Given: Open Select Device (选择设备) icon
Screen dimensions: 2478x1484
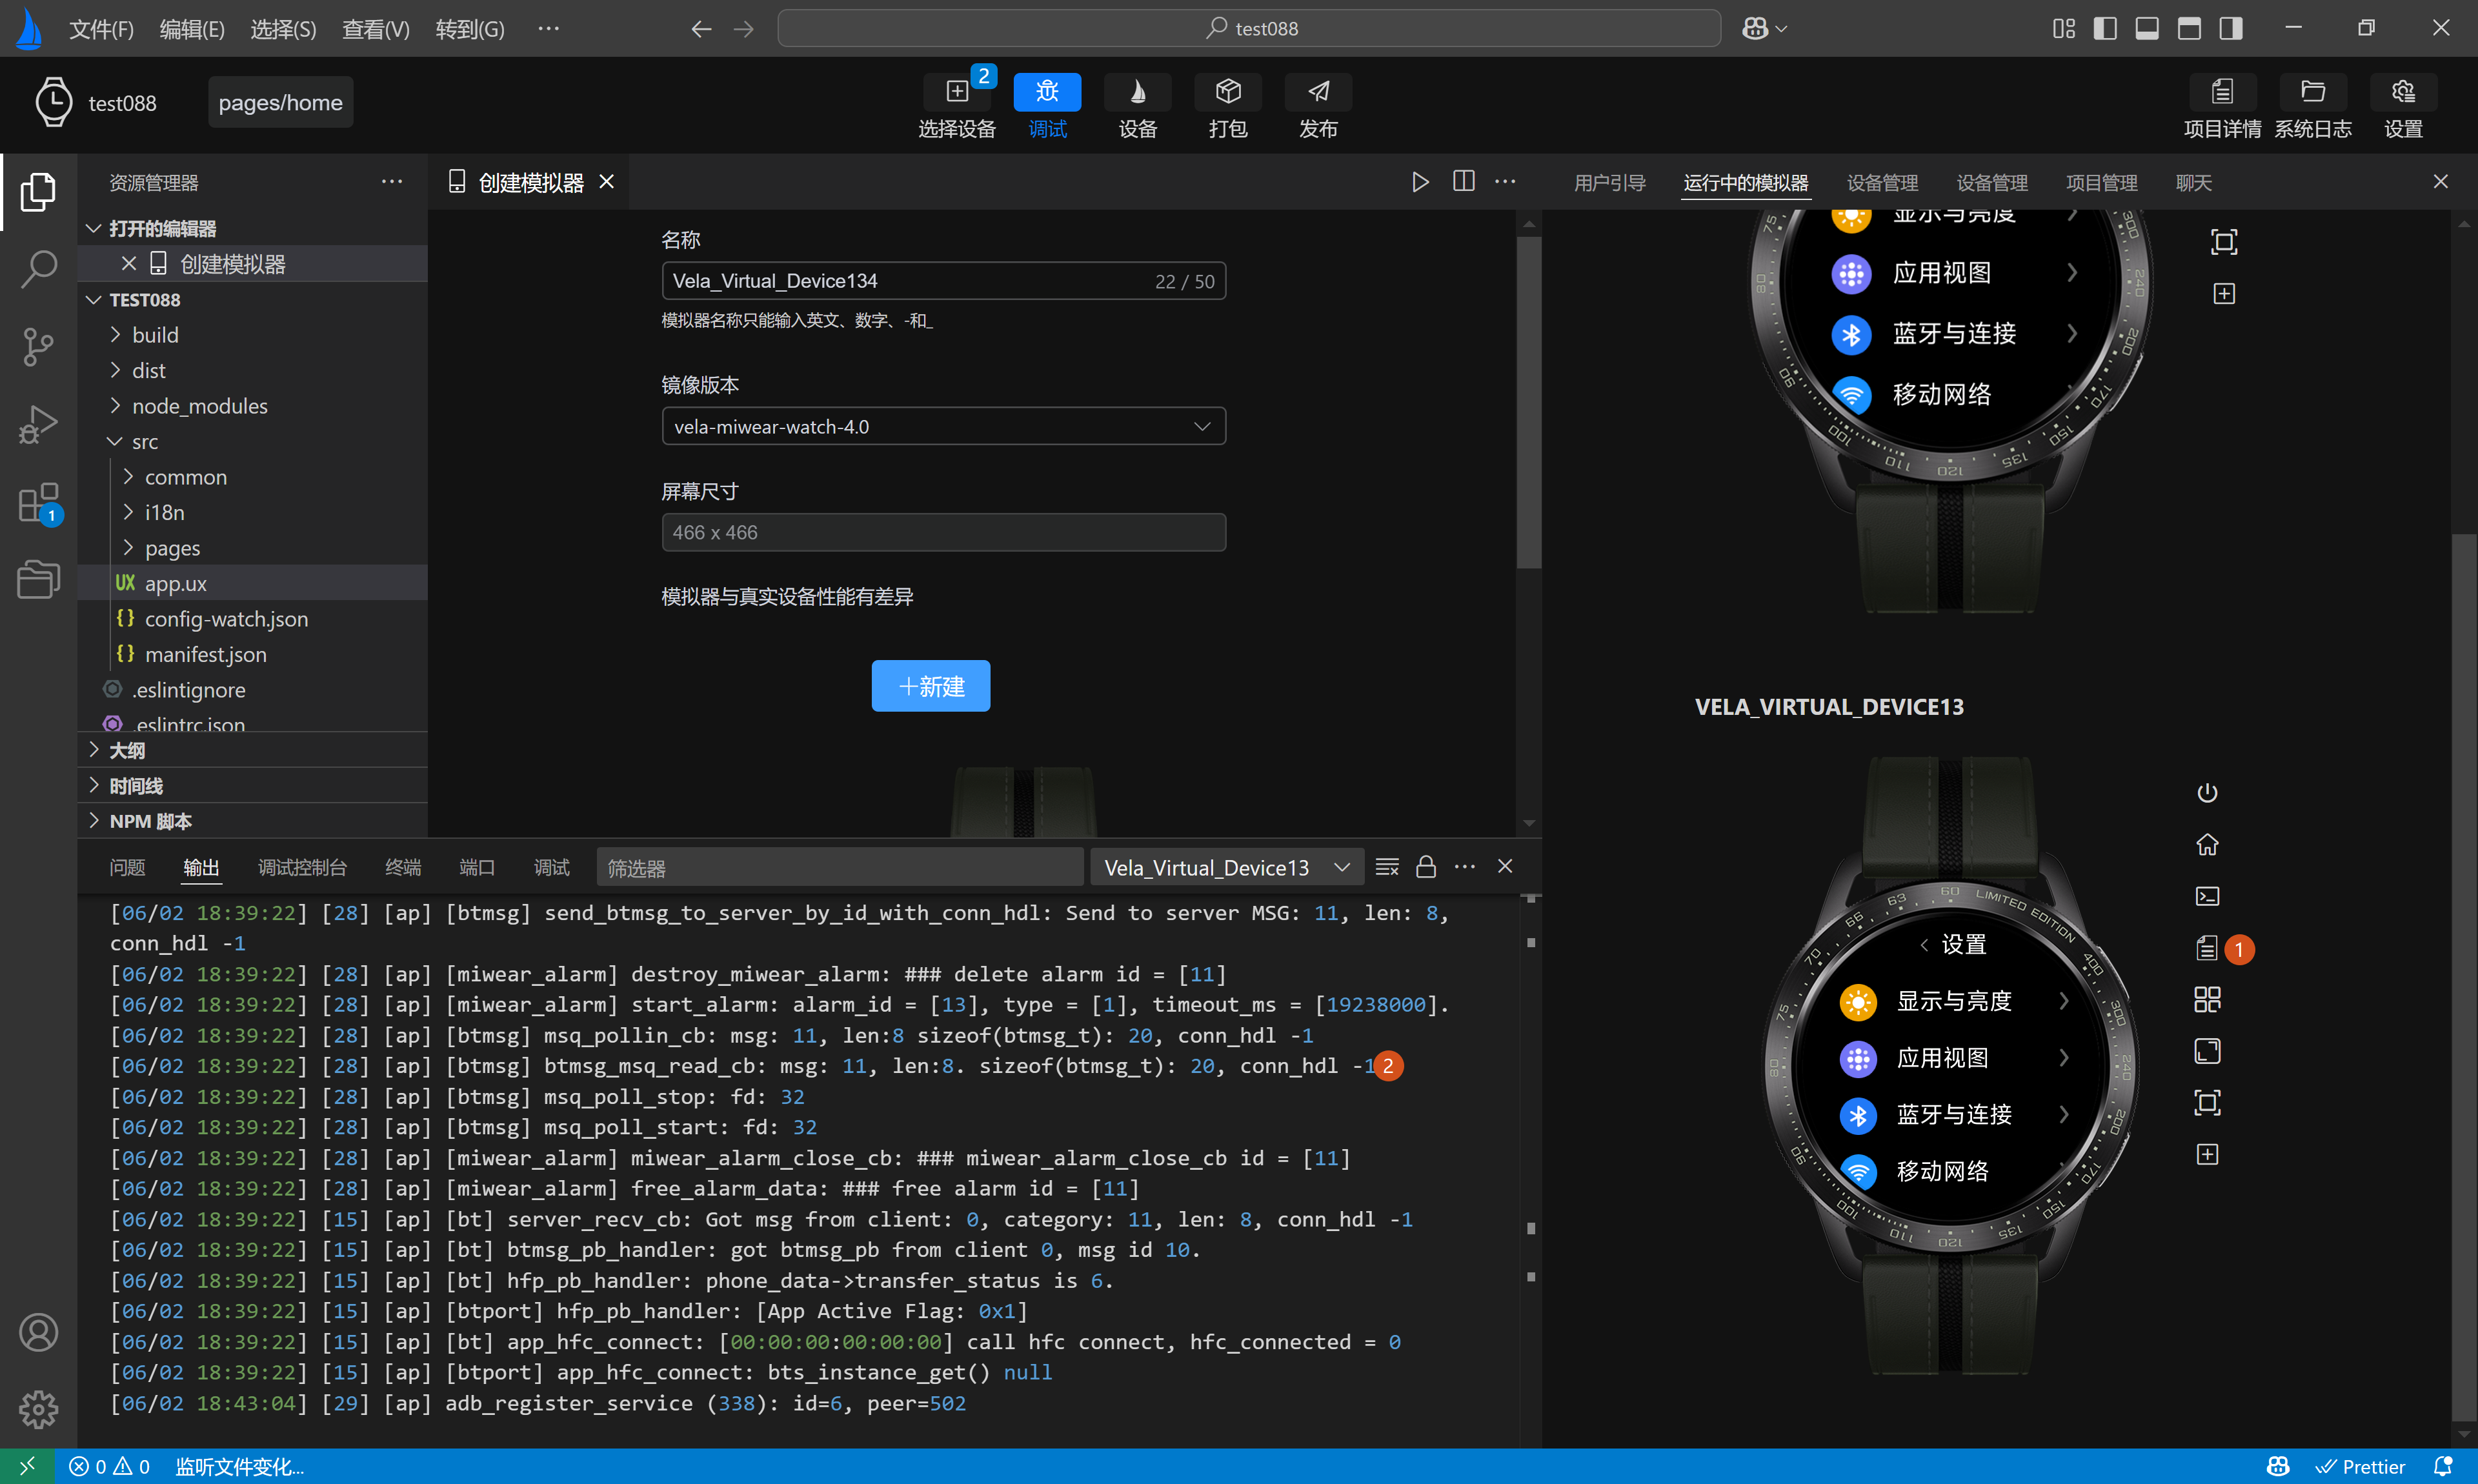Looking at the screenshot, I should click(x=956, y=92).
